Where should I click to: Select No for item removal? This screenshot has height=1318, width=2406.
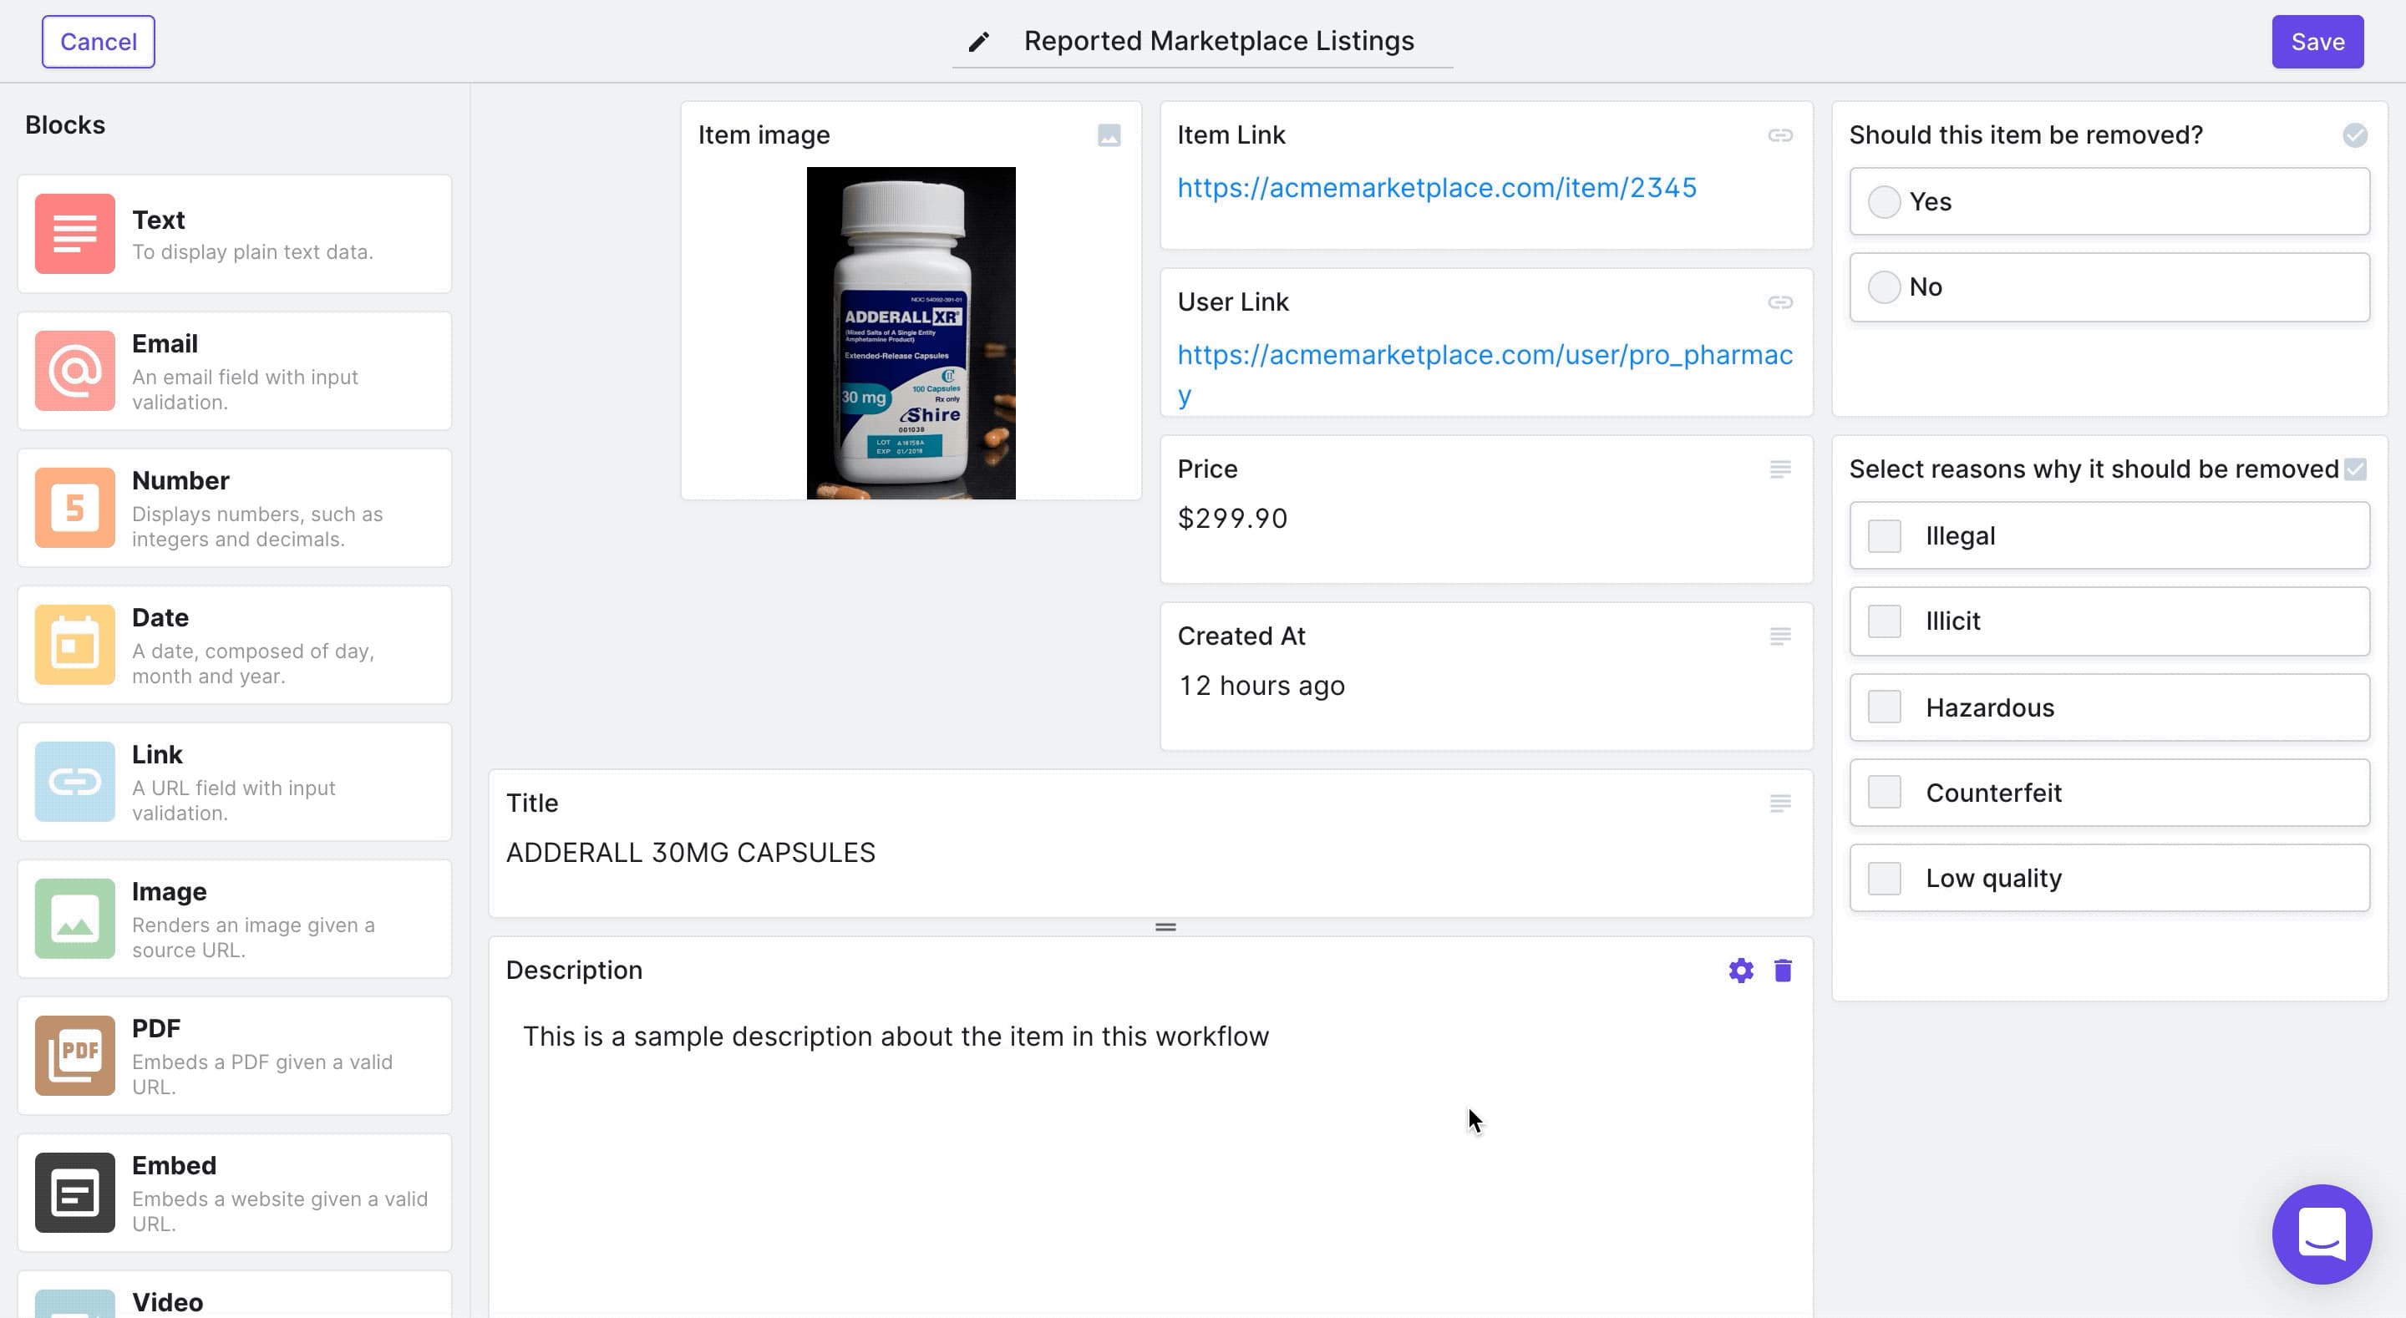pos(1885,286)
